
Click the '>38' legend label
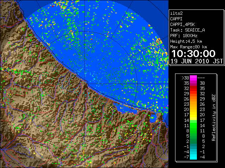tap(185, 78)
